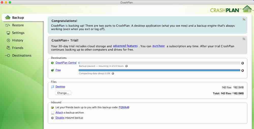Viewport: 254px width, 129px height.
Task: Click the Congratulations! heading text
Action: click(x=64, y=21)
